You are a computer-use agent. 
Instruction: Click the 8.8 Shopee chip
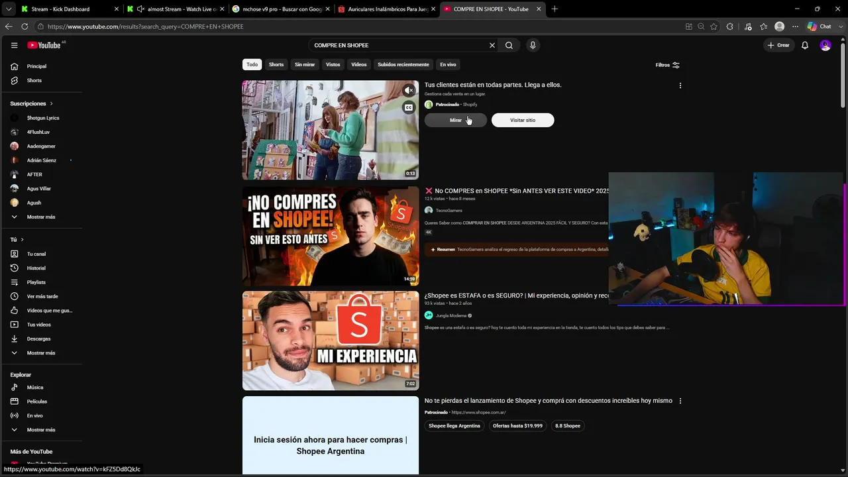tap(568, 426)
